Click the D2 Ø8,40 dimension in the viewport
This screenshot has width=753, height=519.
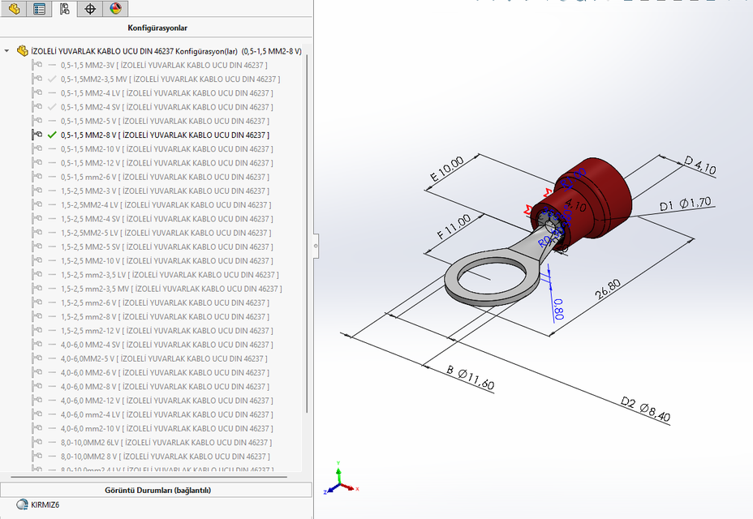coord(644,409)
